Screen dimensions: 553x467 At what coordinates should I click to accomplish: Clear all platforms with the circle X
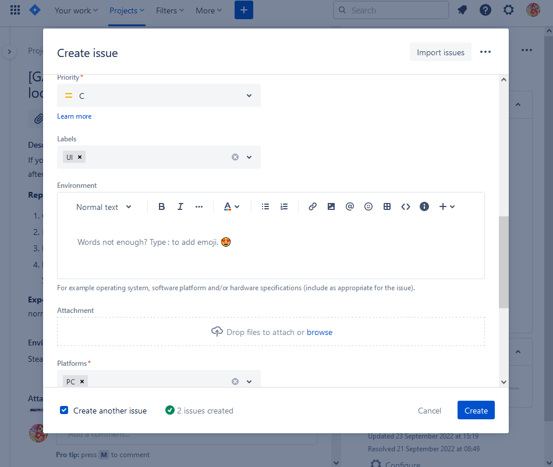click(235, 382)
